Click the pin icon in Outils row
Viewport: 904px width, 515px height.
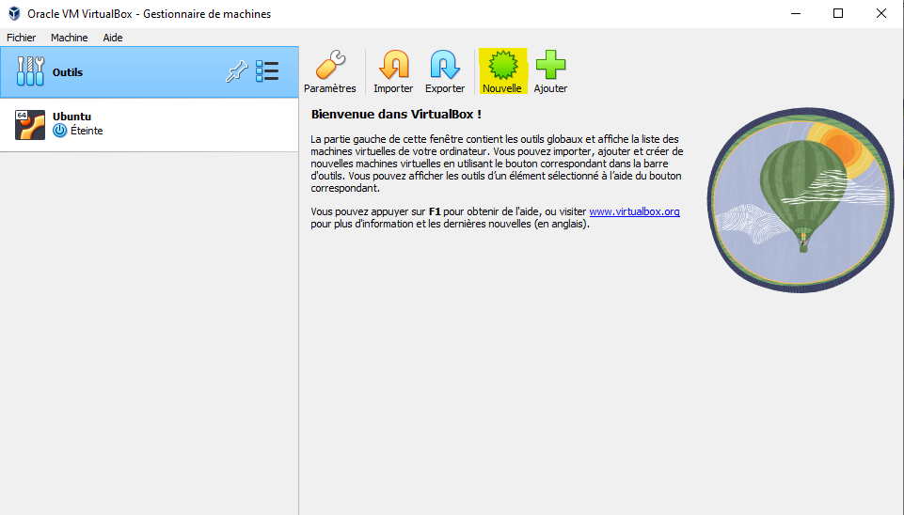(x=236, y=72)
